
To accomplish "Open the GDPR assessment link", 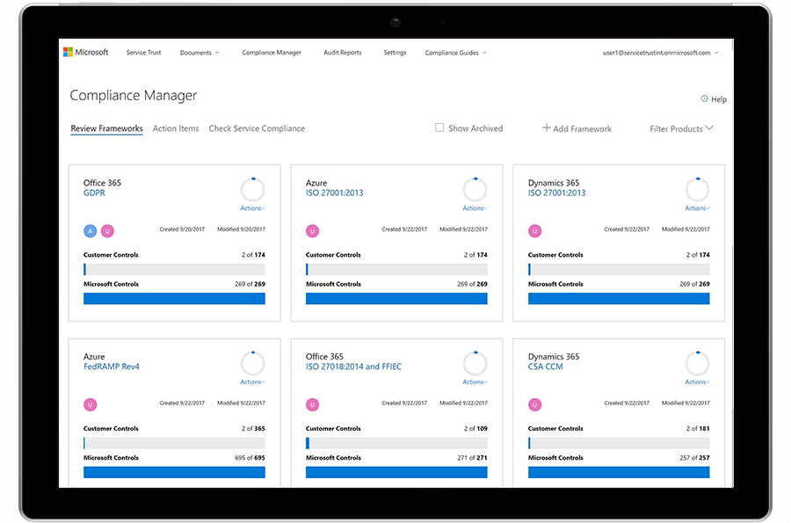I will [94, 192].
